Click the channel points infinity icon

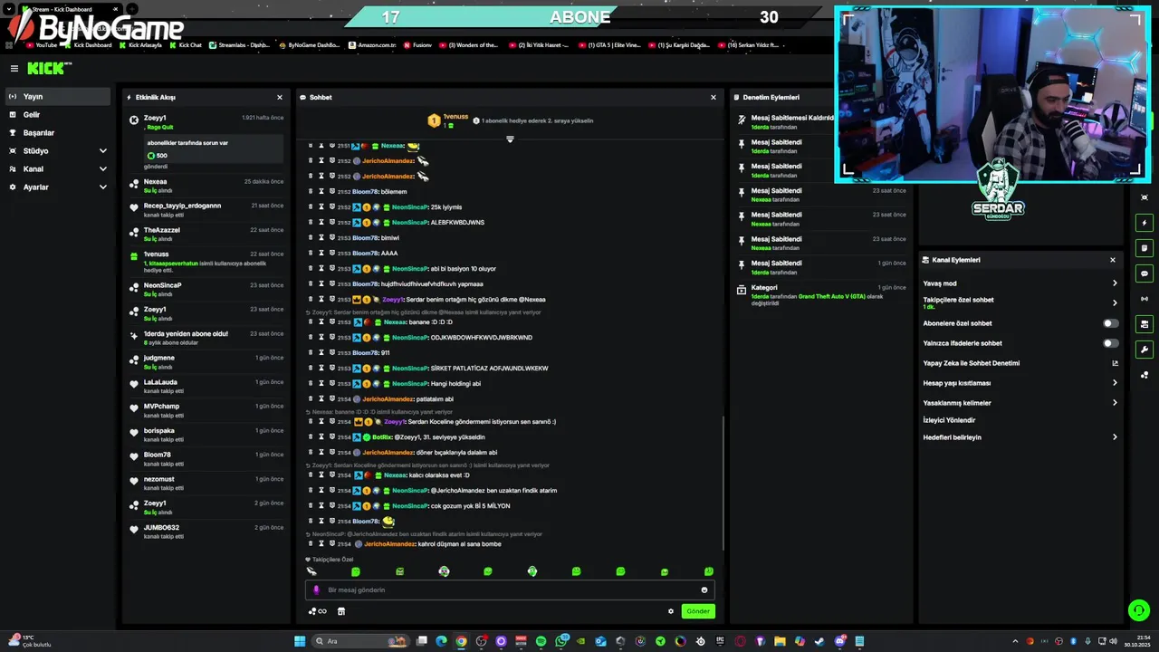[x=318, y=611]
